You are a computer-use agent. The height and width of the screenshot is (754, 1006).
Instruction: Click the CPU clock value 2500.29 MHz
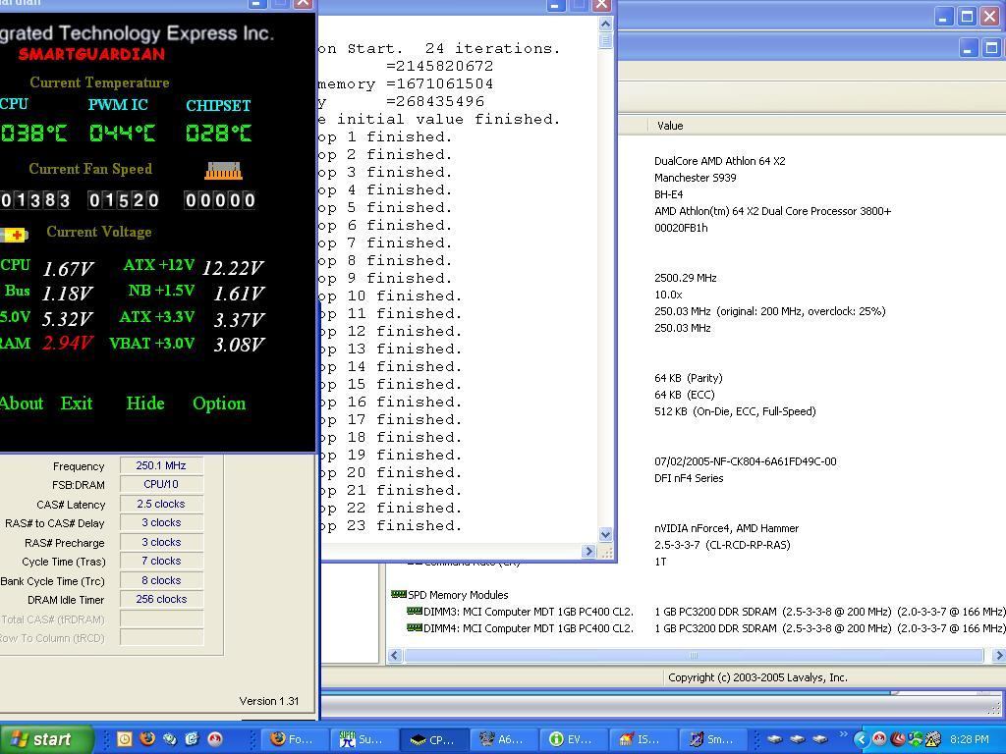pos(685,278)
